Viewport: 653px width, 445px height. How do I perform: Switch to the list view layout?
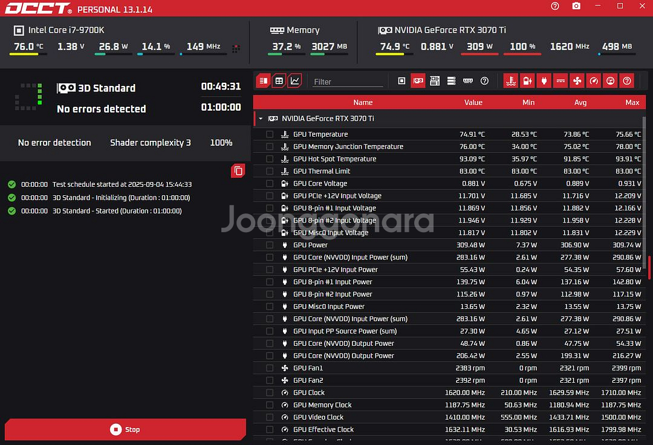pos(263,81)
